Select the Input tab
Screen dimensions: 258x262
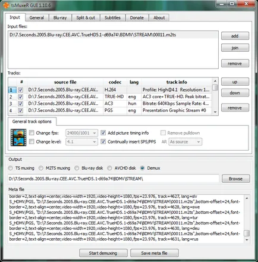click(15, 17)
